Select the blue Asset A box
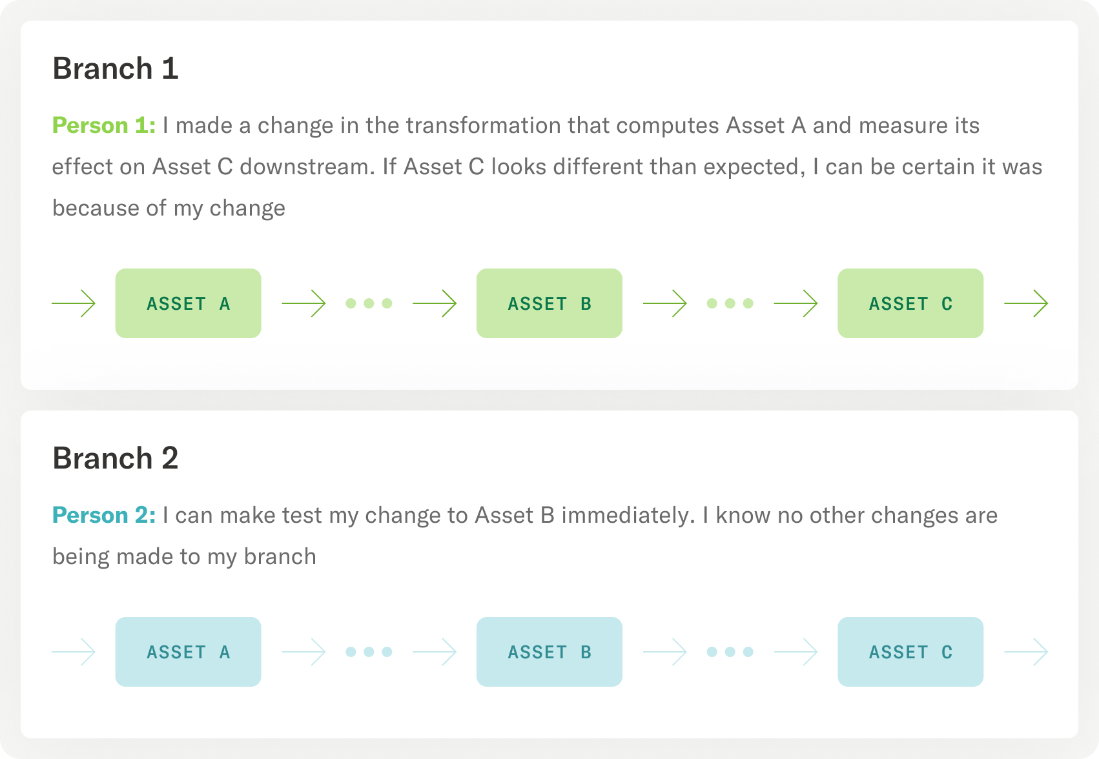This screenshot has height=759, width=1099. click(188, 652)
